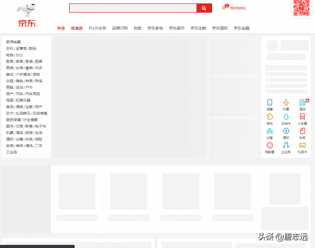
Task: Open 众筹 crowdfunding icon
Action: pos(270,131)
